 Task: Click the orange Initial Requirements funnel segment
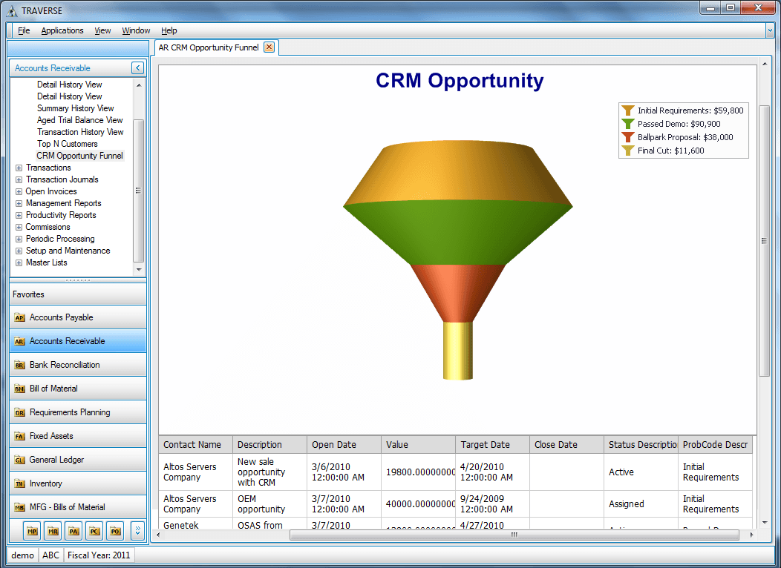click(x=458, y=174)
